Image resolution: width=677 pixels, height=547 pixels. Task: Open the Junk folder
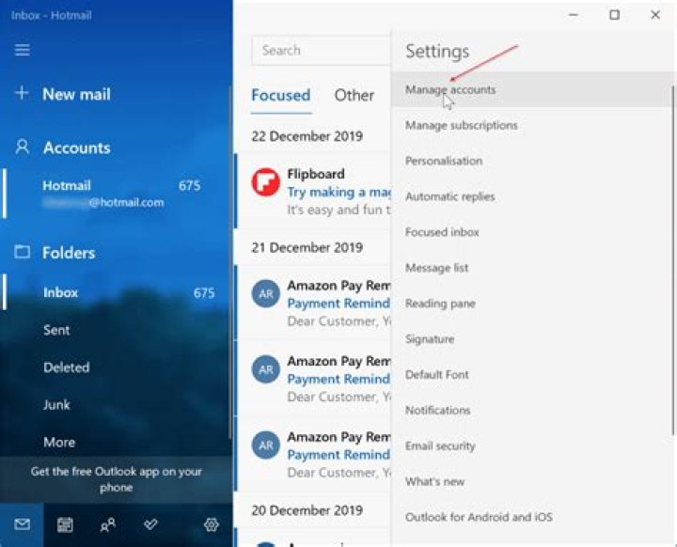tap(56, 405)
